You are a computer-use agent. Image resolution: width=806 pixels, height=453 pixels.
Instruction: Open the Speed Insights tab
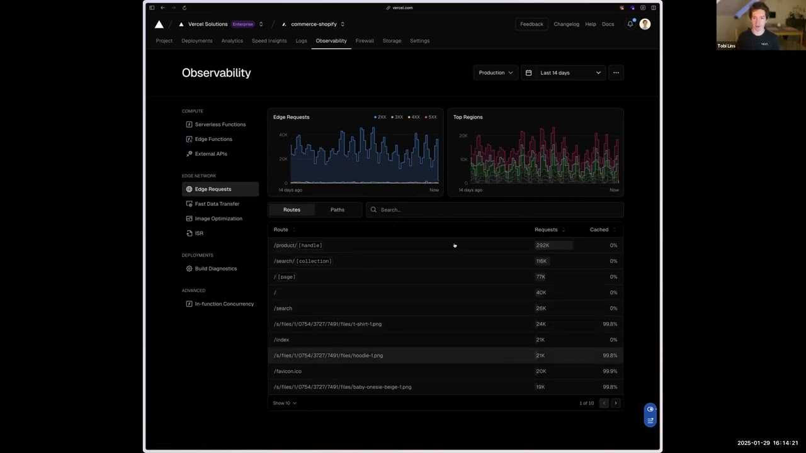point(269,41)
